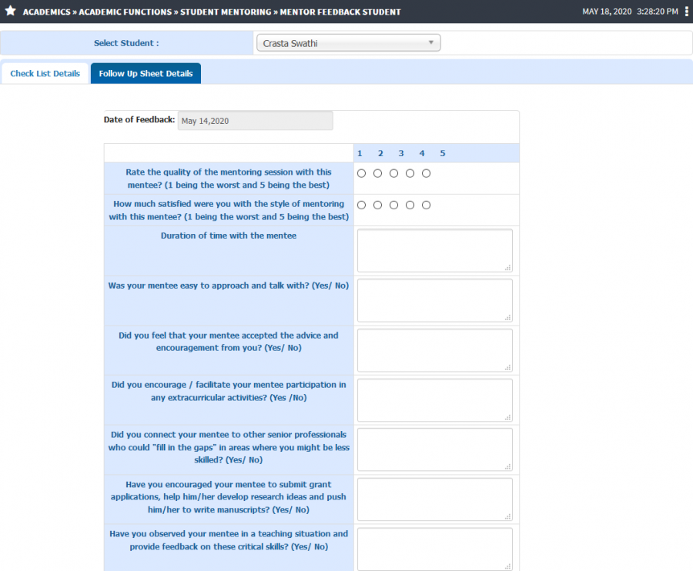Screen dimensions: 693x571
Task: Click the accepted advice and encouragement answer box
Action: point(435,350)
